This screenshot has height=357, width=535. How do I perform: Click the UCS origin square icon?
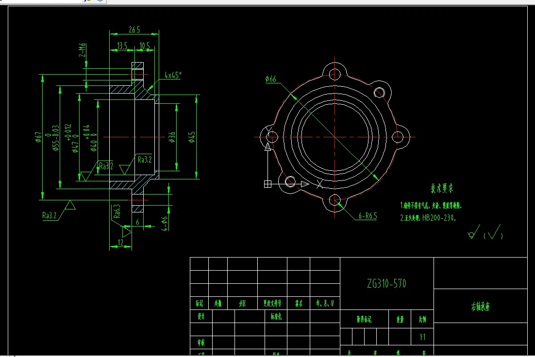(x=268, y=184)
